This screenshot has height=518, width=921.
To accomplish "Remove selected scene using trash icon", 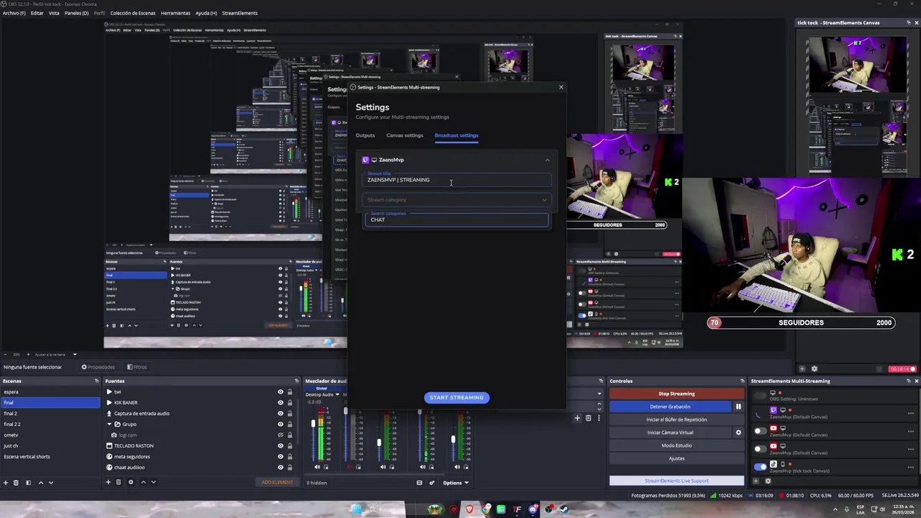I will pyautogui.click(x=17, y=482).
